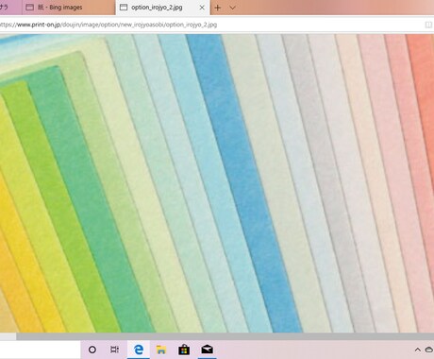Click the paper color sample image
Viewport: 434px width, 359px height.
pyautogui.click(x=217, y=183)
